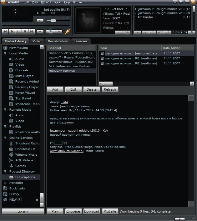197x221 pixels.
Task: Open www.vitaly.chuyakov.ru link
Action: pyautogui.click(x=67, y=151)
